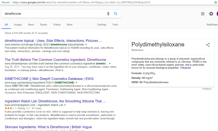The height and width of the screenshot is (131, 218).
Task: Click the 'Density: 965 kg/m³' row
Action: click(x=142, y=78)
